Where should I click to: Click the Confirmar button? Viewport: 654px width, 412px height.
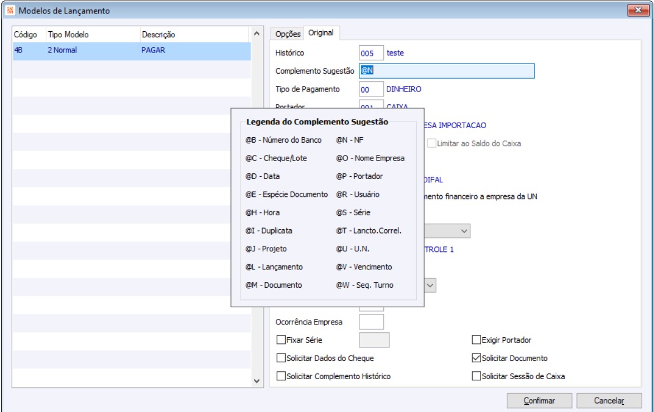point(539,401)
